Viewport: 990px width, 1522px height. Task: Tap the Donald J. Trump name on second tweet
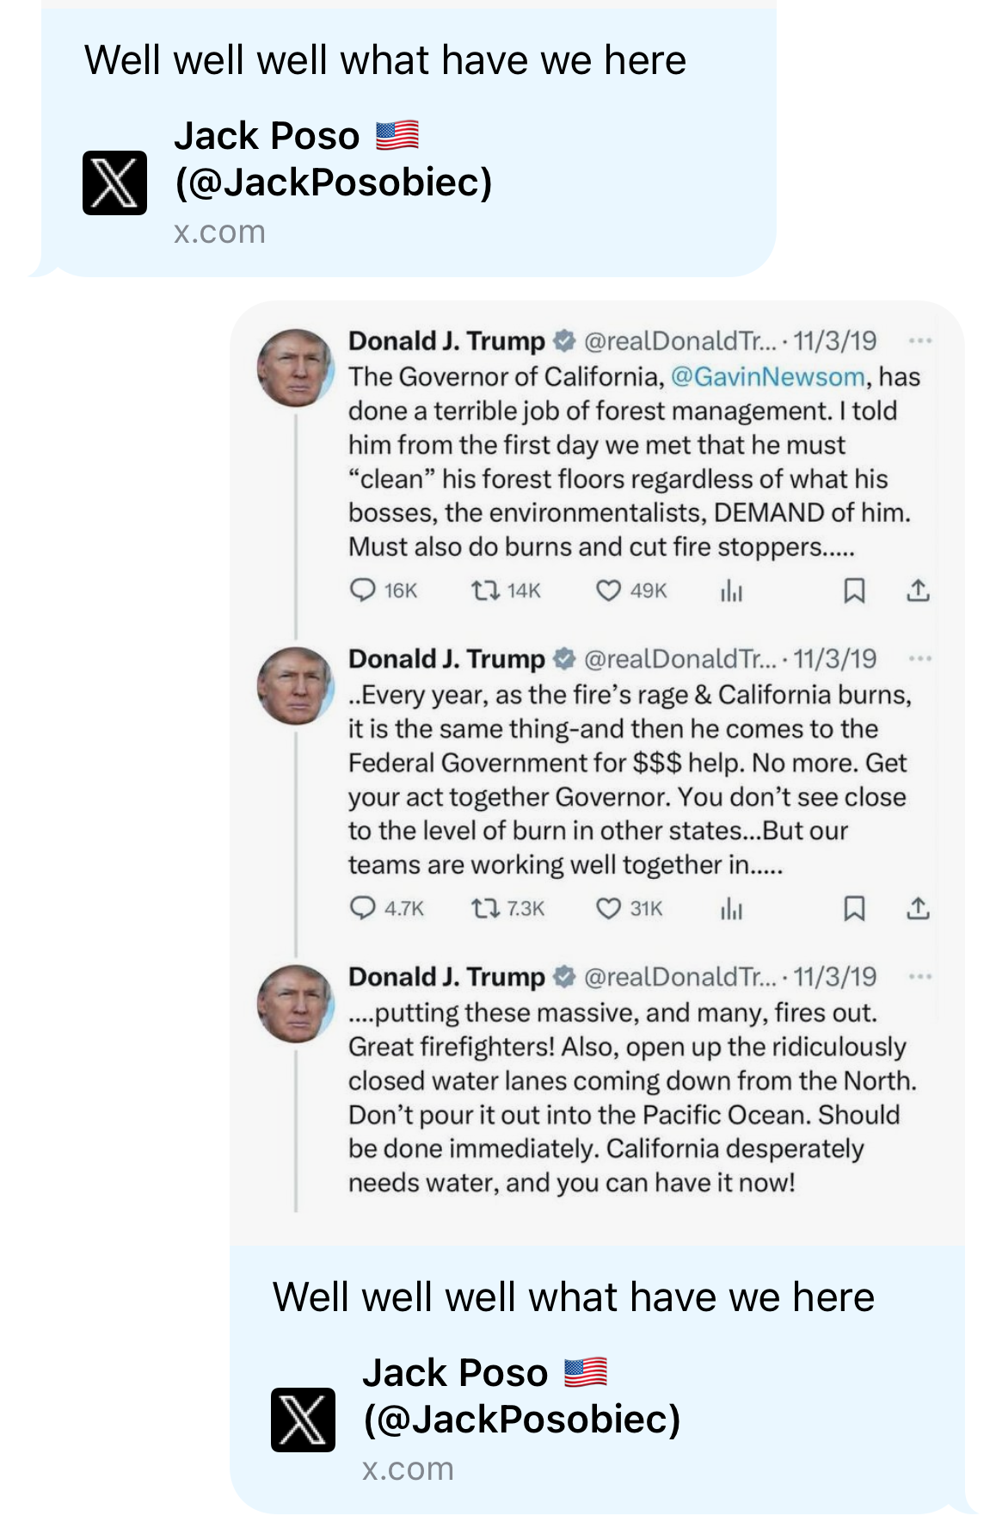click(446, 659)
